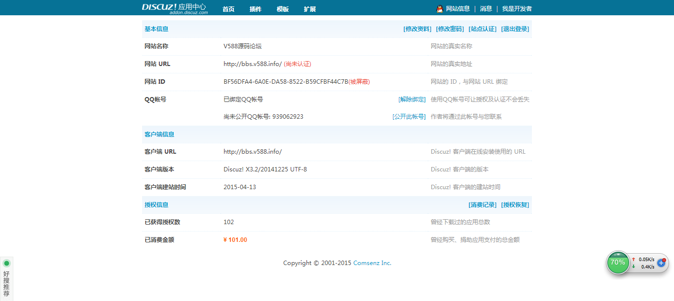Switch to the 插件 tab

tap(256, 8)
